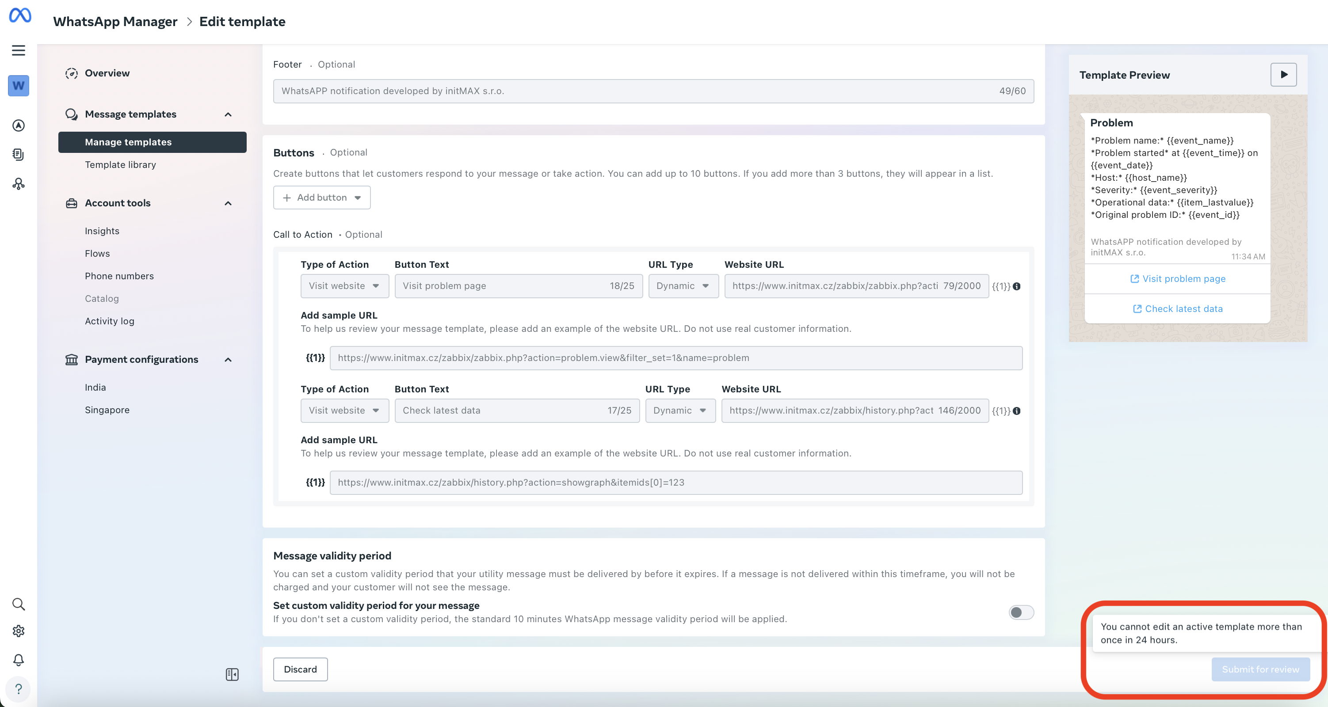Viewport: 1328px width, 707px height.
Task: Open URL Type dropdown for Visit problem page
Action: tap(683, 286)
